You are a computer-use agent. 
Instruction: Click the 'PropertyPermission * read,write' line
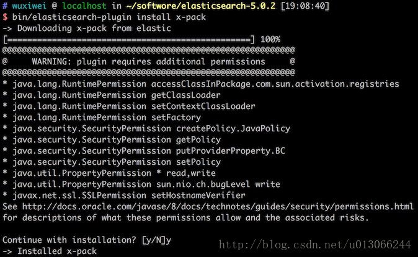pos(109,173)
